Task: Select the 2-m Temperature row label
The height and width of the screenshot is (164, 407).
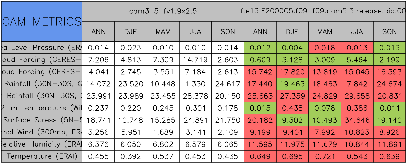Action: click(x=42, y=108)
